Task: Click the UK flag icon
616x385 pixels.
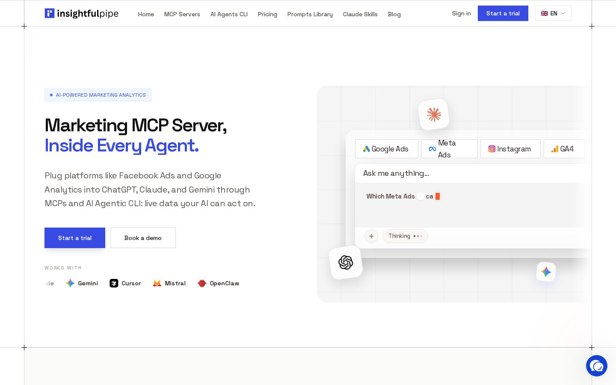Action: pyautogui.click(x=544, y=13)
